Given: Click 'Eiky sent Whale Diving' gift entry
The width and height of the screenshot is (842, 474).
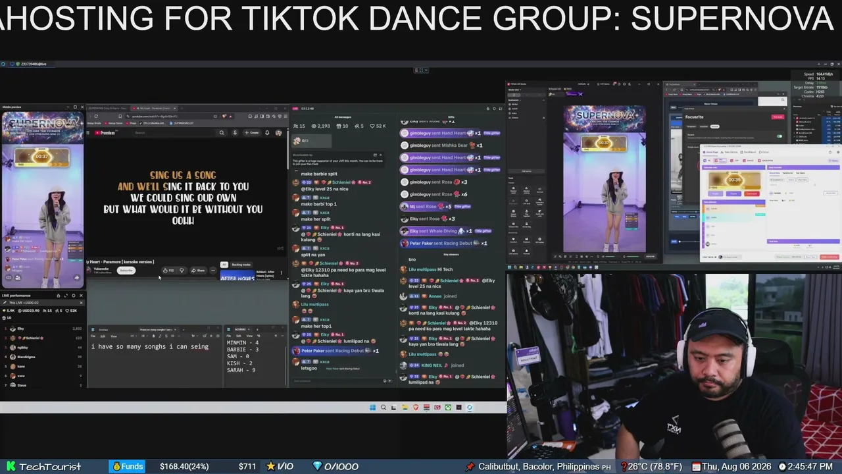Looking at the screenshot, I should tap(447, 231).
